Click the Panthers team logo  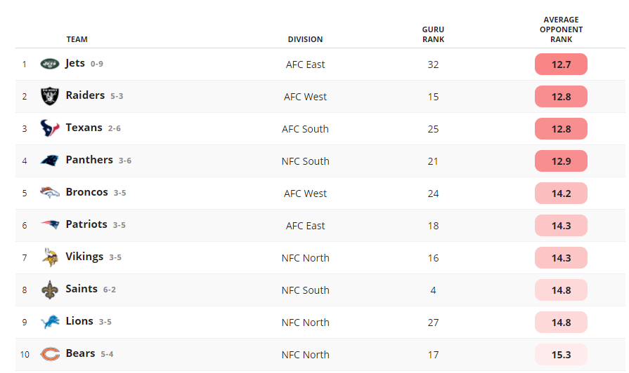(x=50, y=161)
